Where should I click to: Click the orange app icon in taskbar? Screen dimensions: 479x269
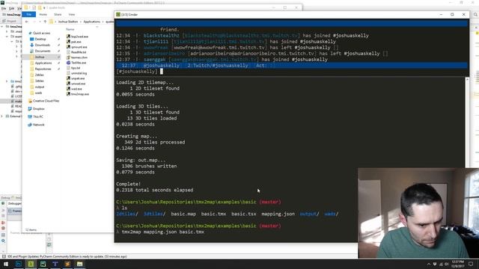coord(67,264)
